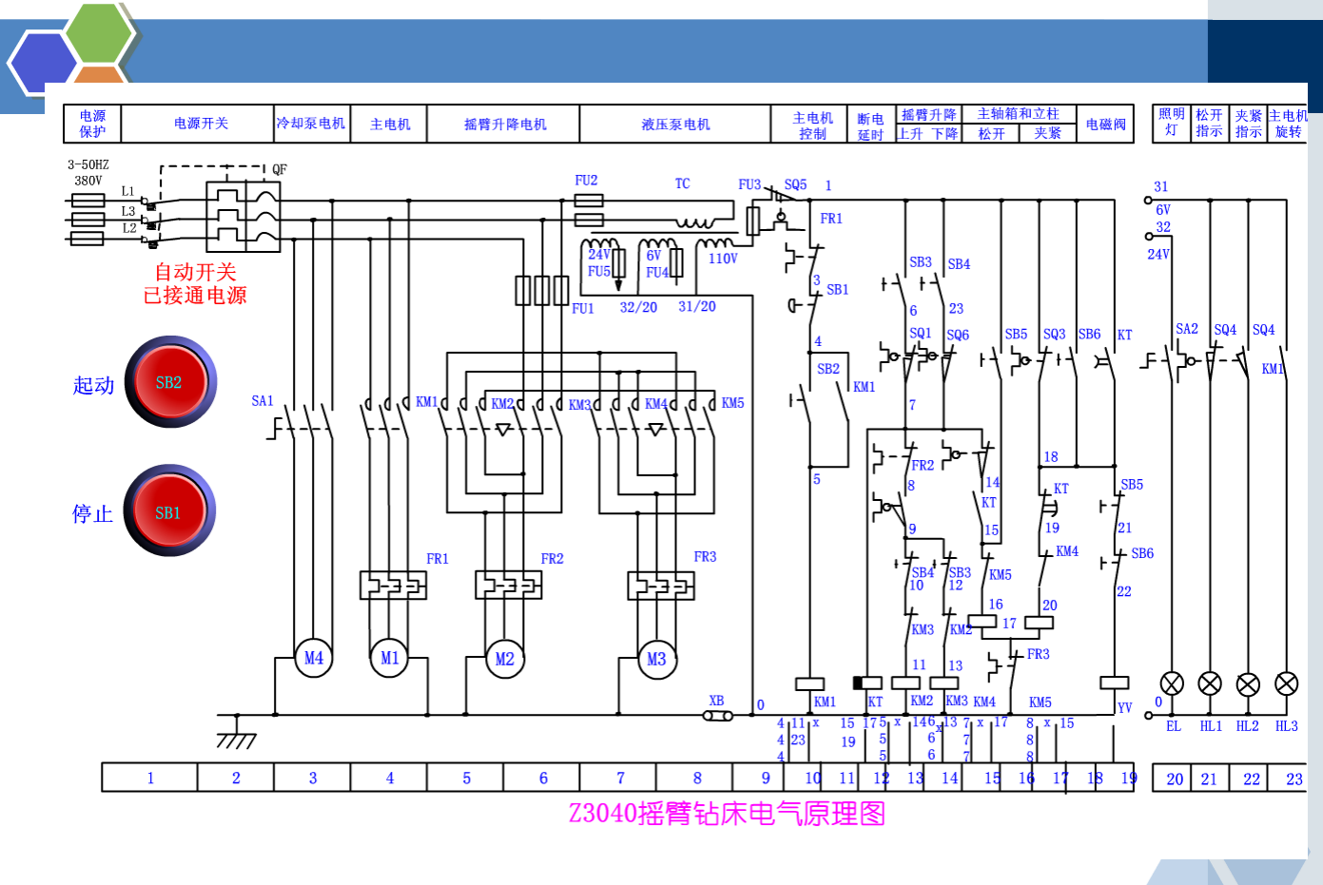Image resolution: width=1323 pixels, height=885 pixels.
Task: Click the FR3 thermal relay box above M3
Action: (x=661, y=586)
